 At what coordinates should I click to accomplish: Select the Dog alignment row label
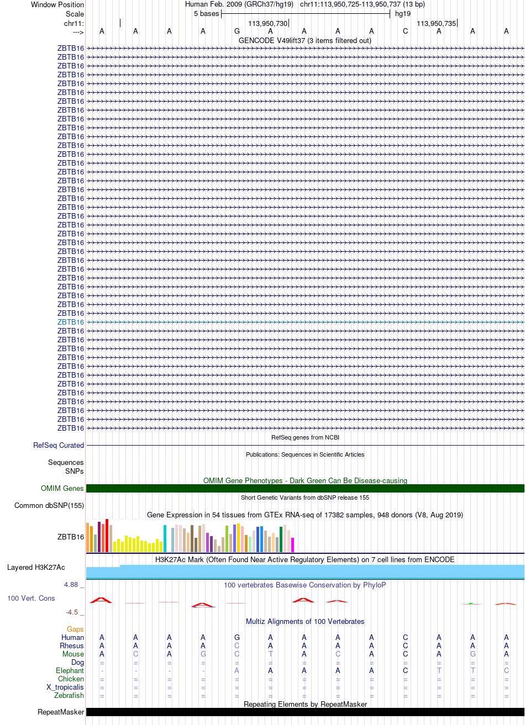point(77,662)
